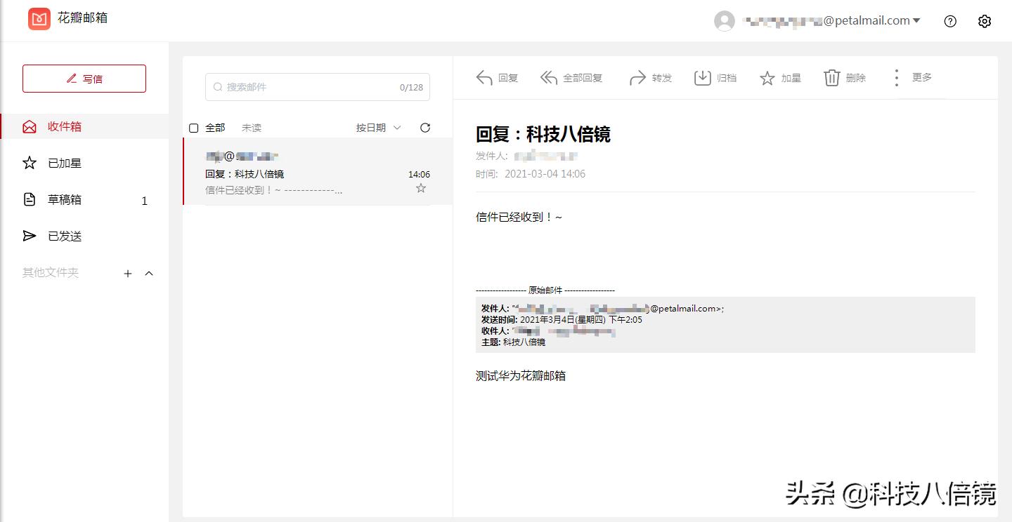Click the 写信 compose button

tap(84, 79)
